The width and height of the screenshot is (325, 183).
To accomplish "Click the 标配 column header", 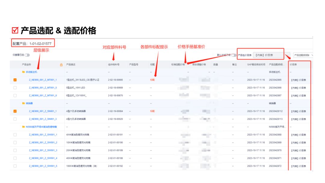I will tap(153, 65).
